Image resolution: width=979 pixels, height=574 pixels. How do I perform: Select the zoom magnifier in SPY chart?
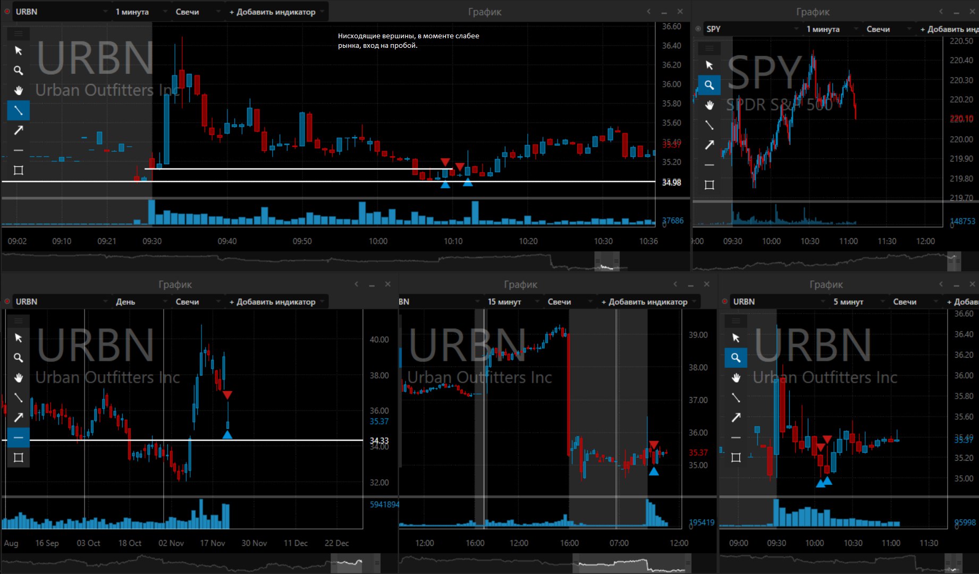click(709, 85)
